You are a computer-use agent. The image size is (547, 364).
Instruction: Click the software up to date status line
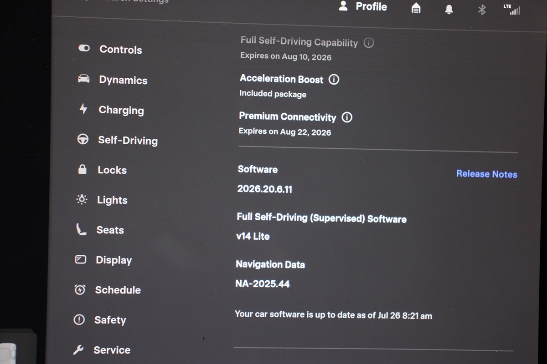coord(333,315)
